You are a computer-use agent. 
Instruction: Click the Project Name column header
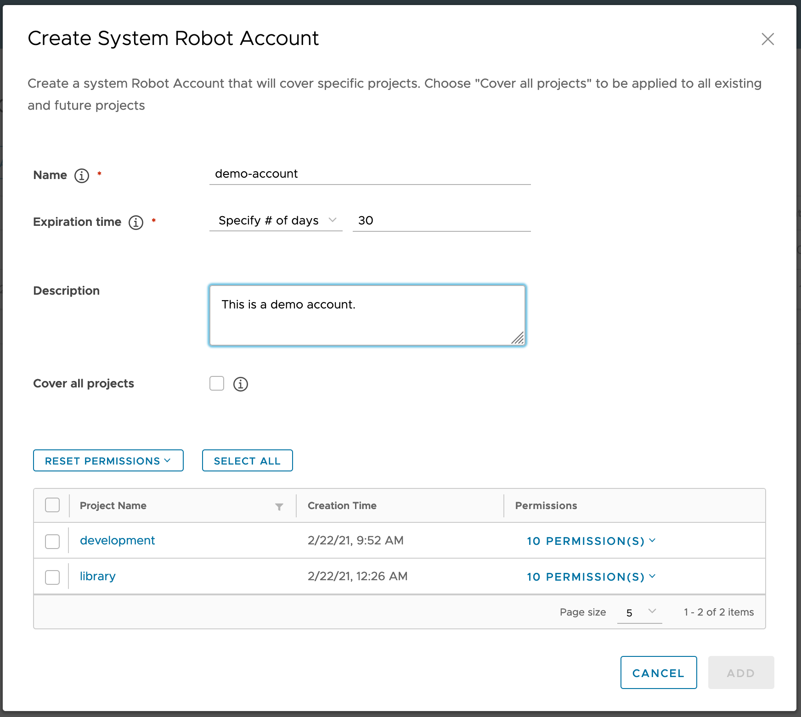pyautogui.click(x=113, y=505)
